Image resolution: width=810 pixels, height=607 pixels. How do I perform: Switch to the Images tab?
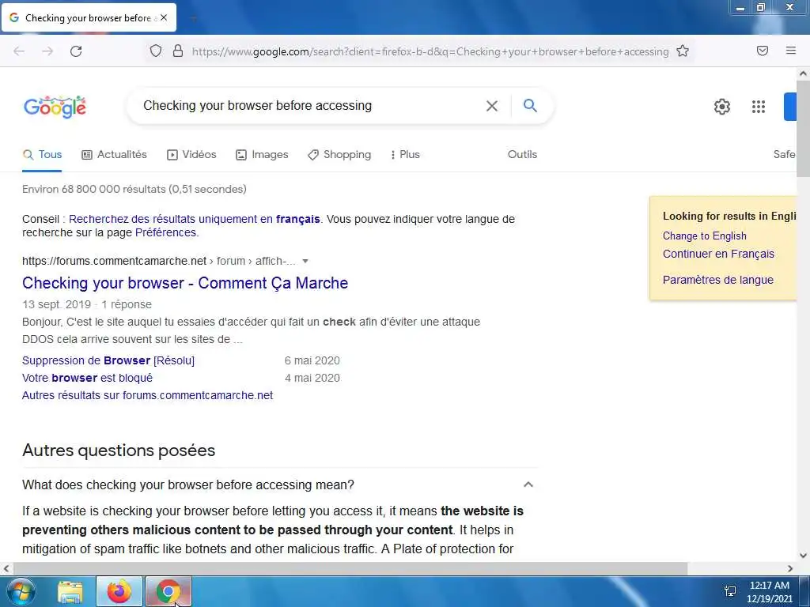coord(262,154)
